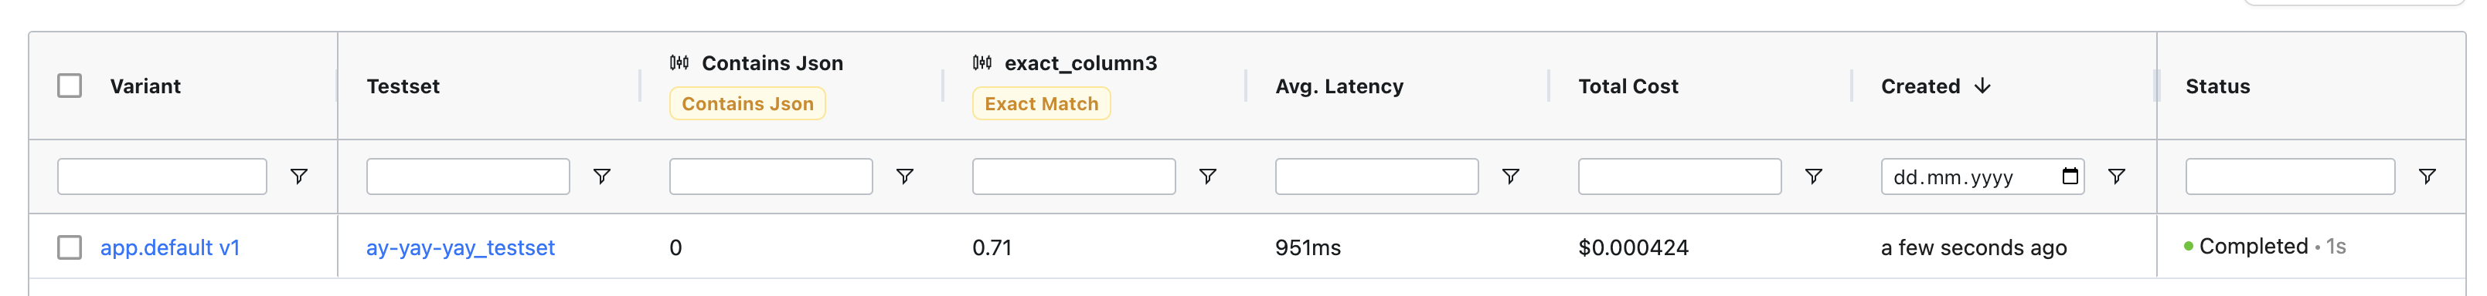2487x296 pixels.
Task: Toggle the select-all checkbox in Variant header
Action: pyautogui.click(x=70, y=86)
